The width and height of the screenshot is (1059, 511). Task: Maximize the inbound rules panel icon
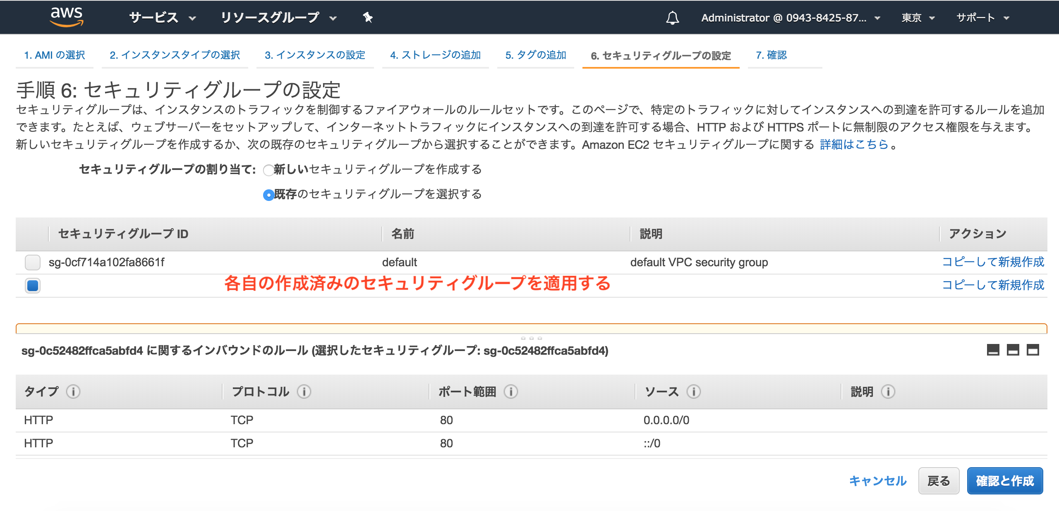click(1033, 350)
